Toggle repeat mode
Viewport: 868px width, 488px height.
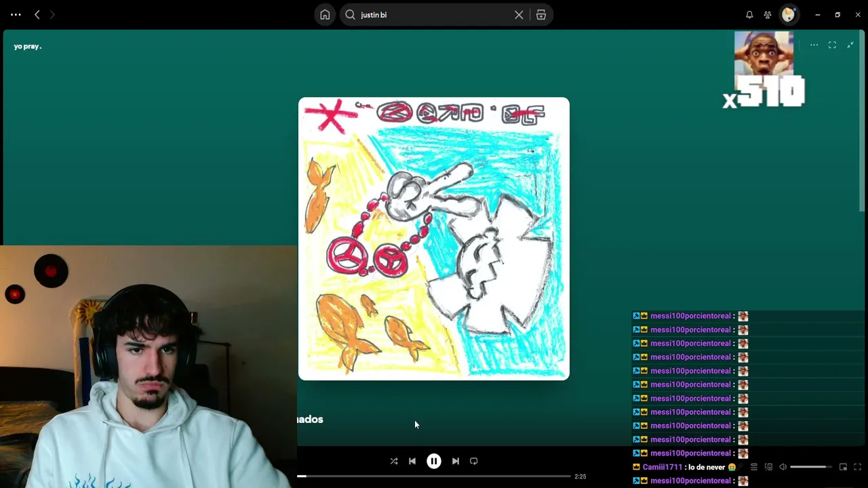point(474,461)
